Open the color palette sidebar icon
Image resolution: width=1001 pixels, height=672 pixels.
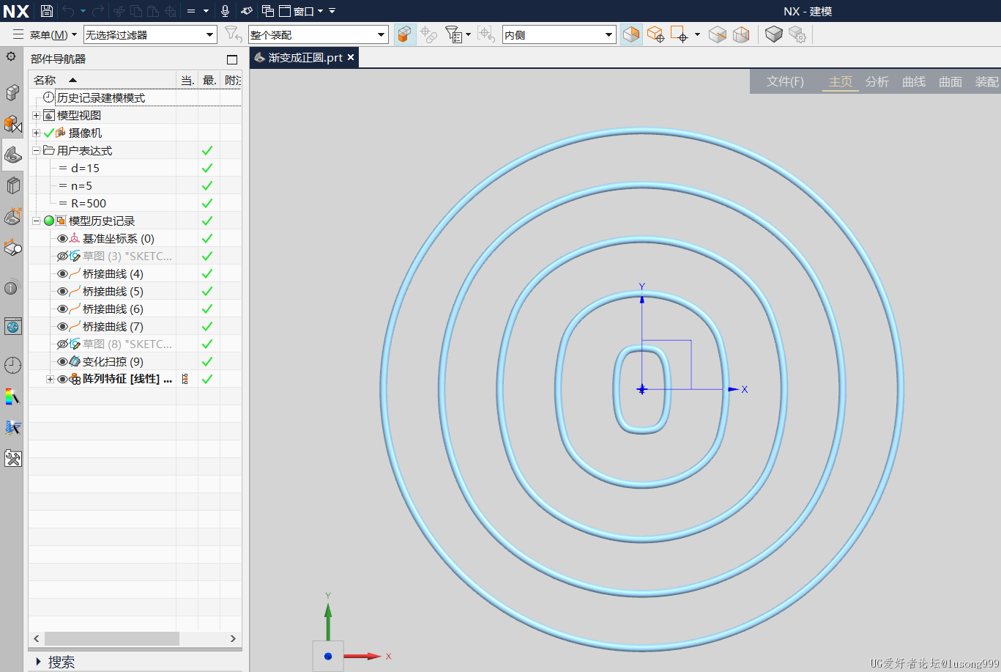click(12, 396)
